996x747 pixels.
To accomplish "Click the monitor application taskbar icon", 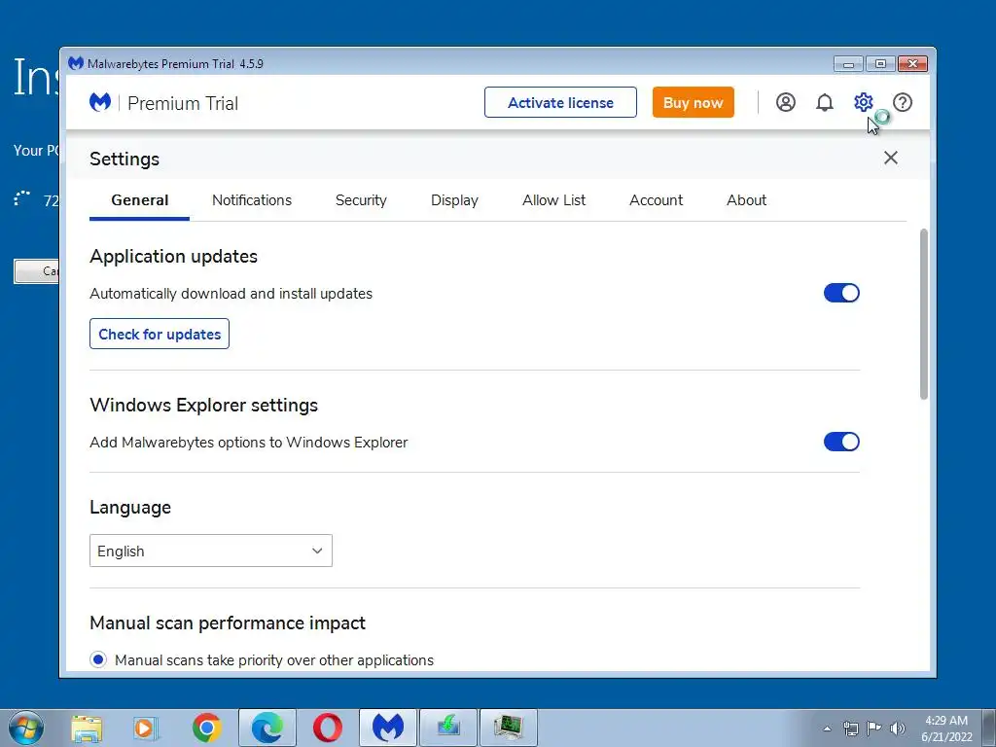I will [508, 729].
